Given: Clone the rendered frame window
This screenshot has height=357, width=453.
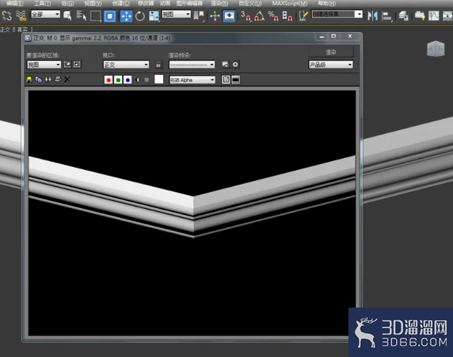Looking at the screenshot, I should (48, 79).
